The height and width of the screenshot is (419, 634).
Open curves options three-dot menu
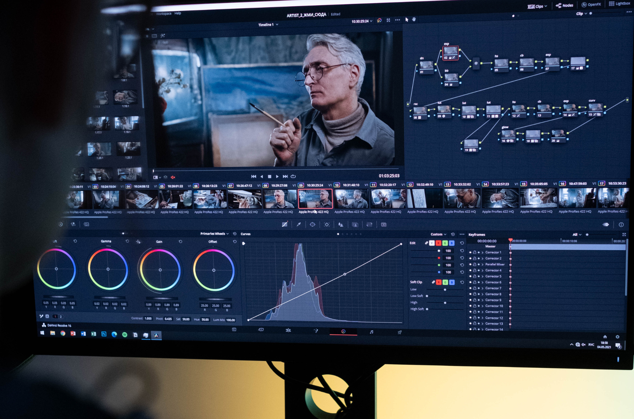coord(462,234)
